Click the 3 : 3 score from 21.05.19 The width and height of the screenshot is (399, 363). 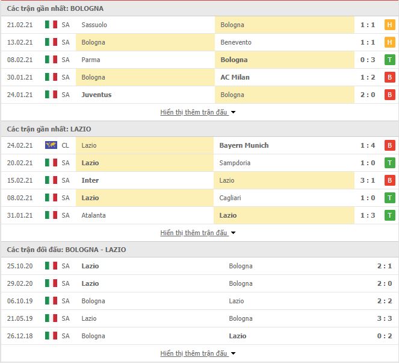[x=384, y=318]
